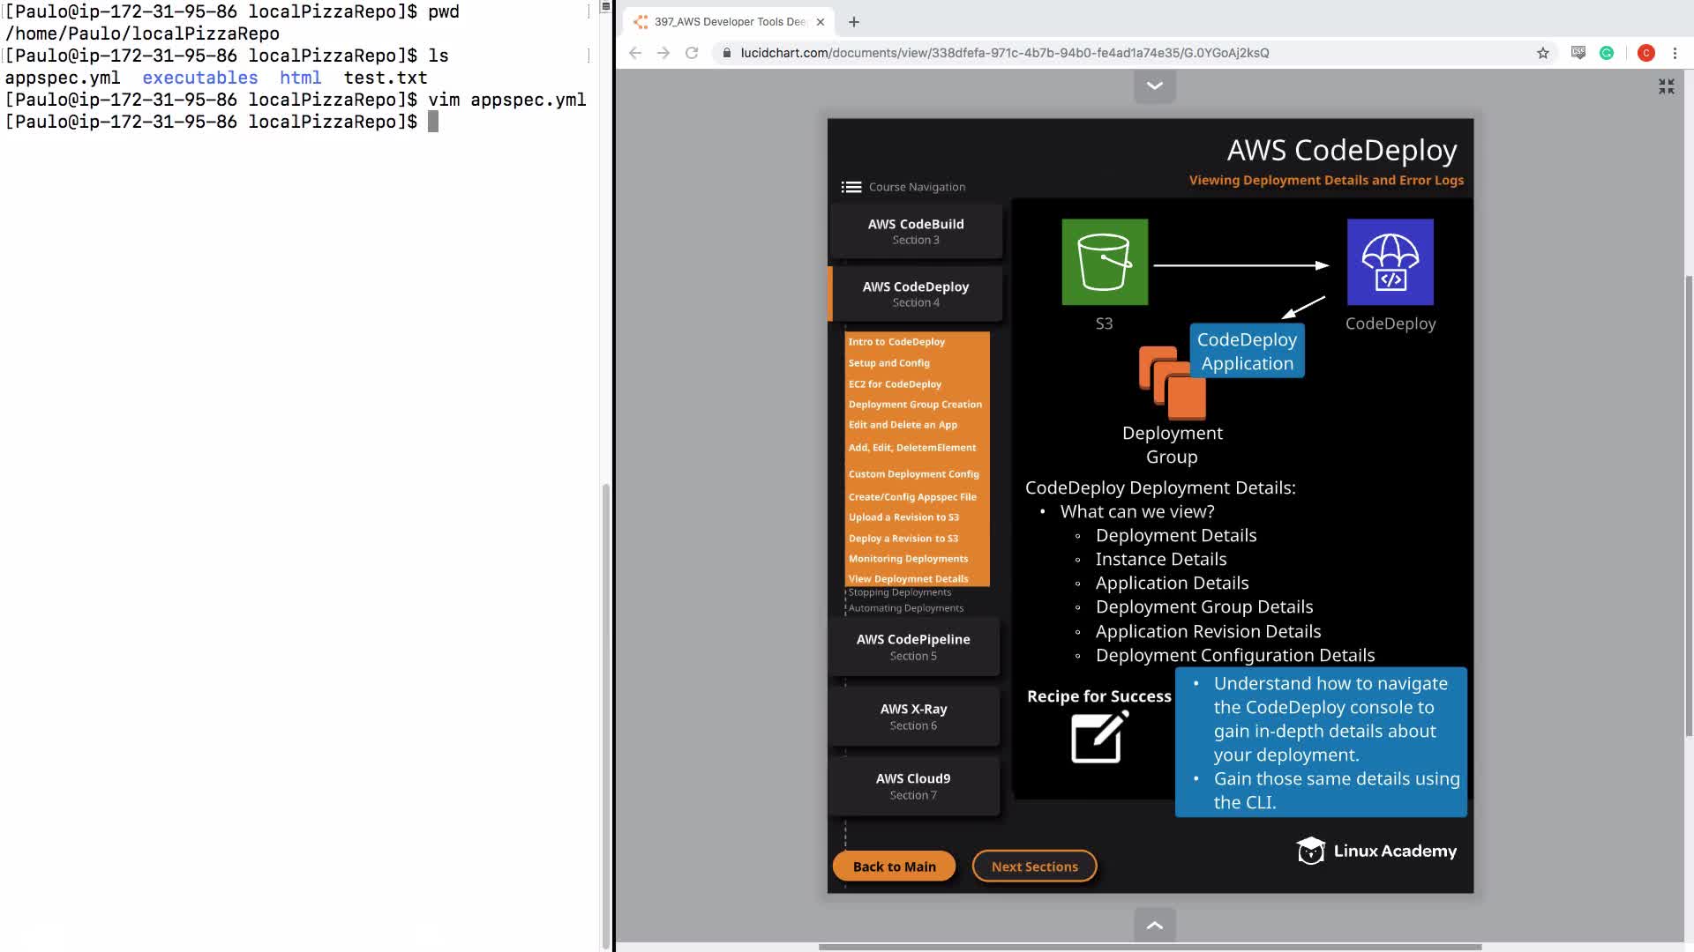This screenshot has height=952, width=1694.
Task: Click the CodeDeploy parachute icon
Action: (1390, 262)
